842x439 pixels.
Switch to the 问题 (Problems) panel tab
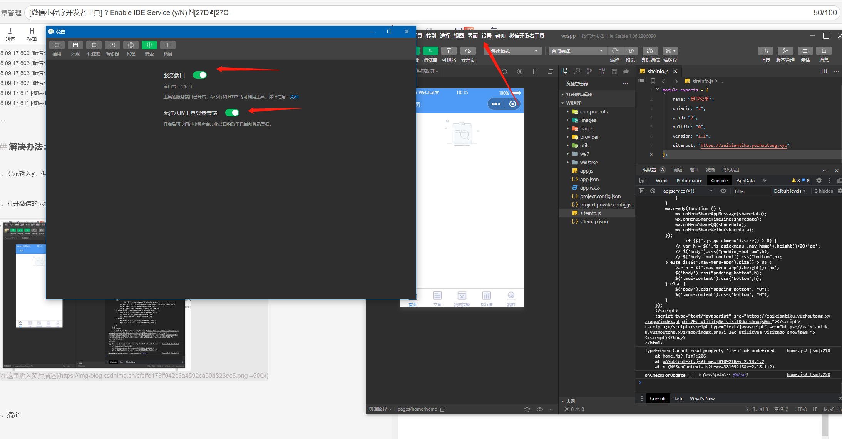pos(678,170)
